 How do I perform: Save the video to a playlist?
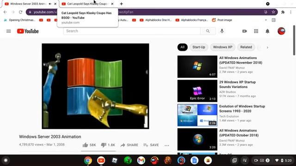[151, 145]
